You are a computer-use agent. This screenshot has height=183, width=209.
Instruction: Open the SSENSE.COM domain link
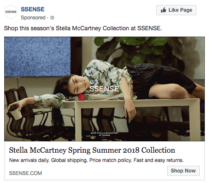coord(25,173)
